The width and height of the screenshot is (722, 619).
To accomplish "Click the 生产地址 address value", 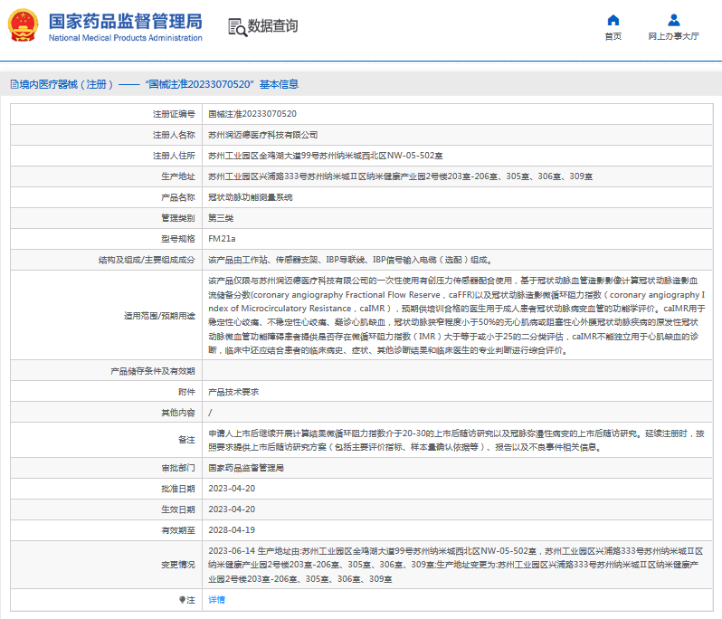I will tap(400, 176).
